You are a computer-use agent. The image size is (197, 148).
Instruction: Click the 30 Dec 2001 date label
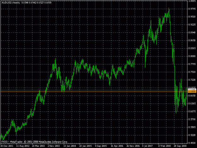[x=7, y=146]
